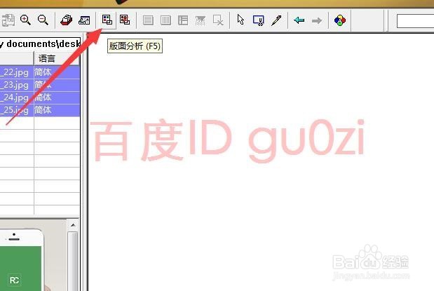Select file row _23.jpg
The height and width of the screenshot is (291, 434).
[x=40, y=85]
